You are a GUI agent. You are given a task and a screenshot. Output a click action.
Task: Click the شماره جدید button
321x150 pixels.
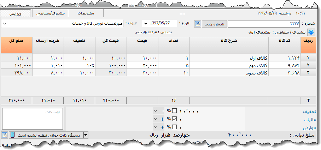214,24
